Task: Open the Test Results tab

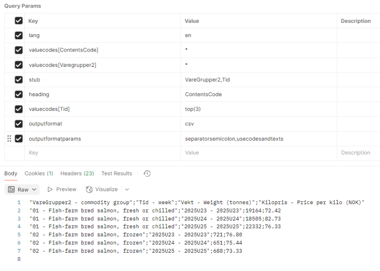Action: 117,173
